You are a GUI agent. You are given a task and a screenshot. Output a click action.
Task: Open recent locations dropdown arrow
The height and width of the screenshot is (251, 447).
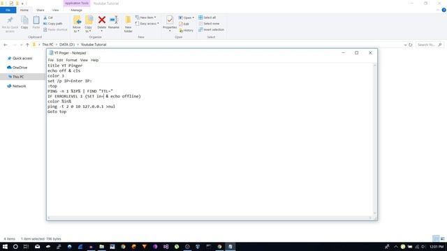[21, 45]
